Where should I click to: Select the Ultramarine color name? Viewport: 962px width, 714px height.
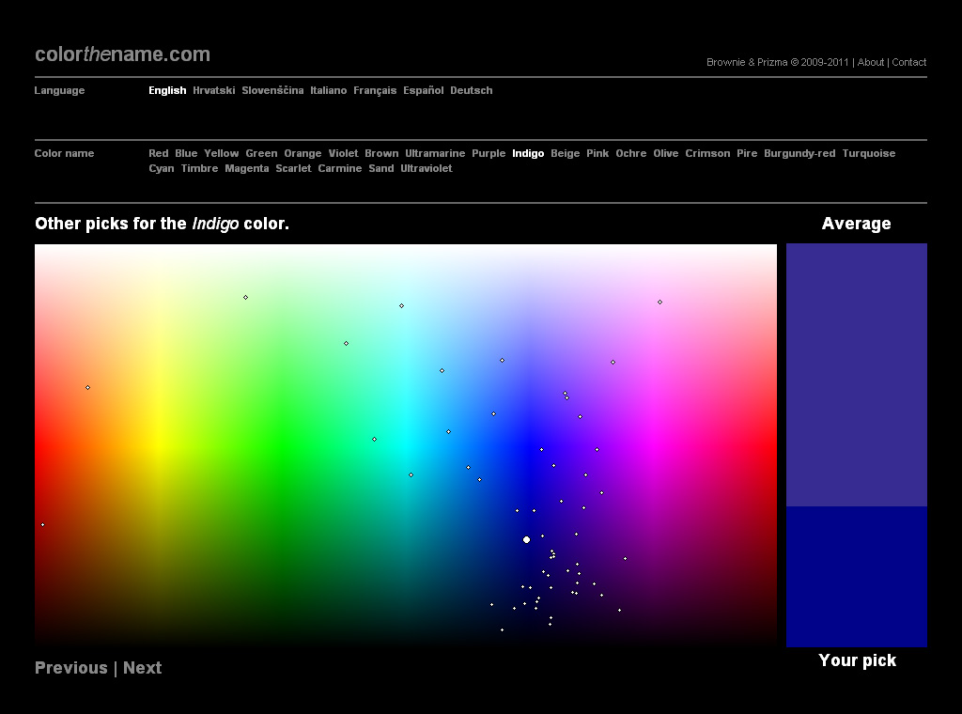[435, 154]
